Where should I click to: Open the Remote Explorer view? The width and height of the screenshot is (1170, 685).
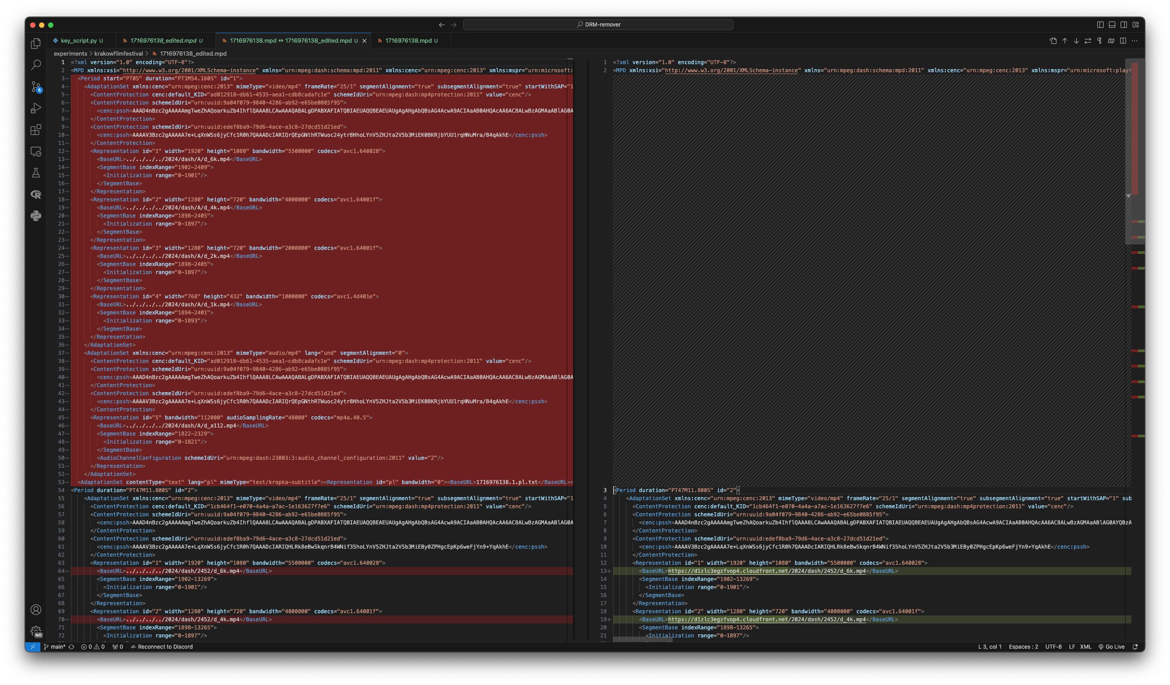tap(36, 152)
